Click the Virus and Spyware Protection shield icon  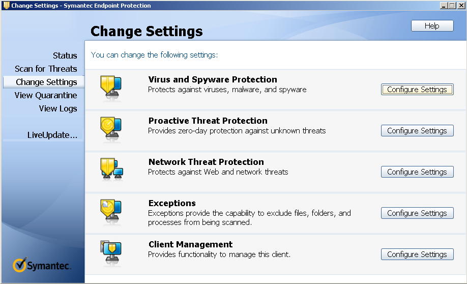(x=111, y=88)
